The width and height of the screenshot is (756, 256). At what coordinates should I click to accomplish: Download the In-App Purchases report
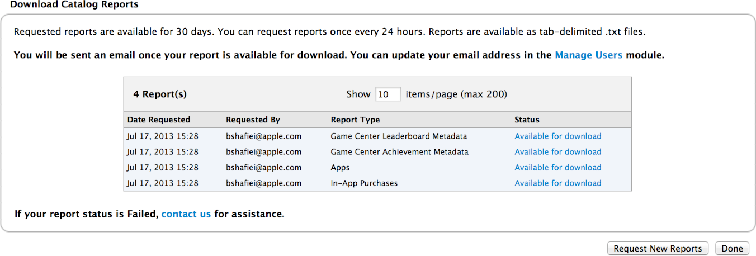tap(557, 183)
